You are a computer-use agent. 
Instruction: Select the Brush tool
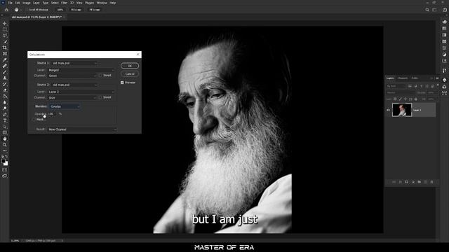[5, 71]
